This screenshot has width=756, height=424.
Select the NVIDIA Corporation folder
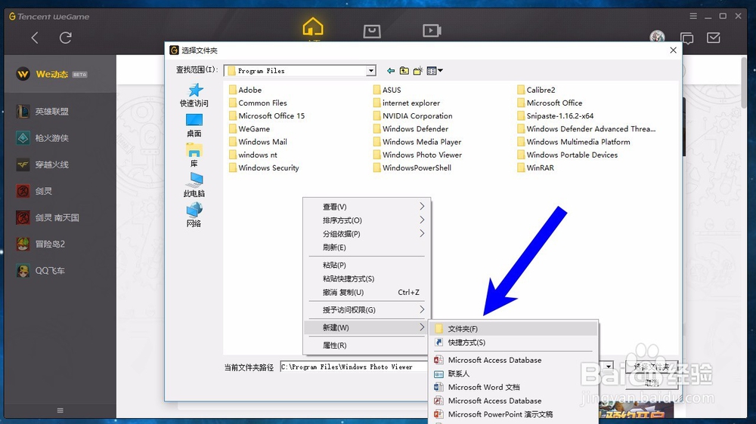[x=413, y=116]
